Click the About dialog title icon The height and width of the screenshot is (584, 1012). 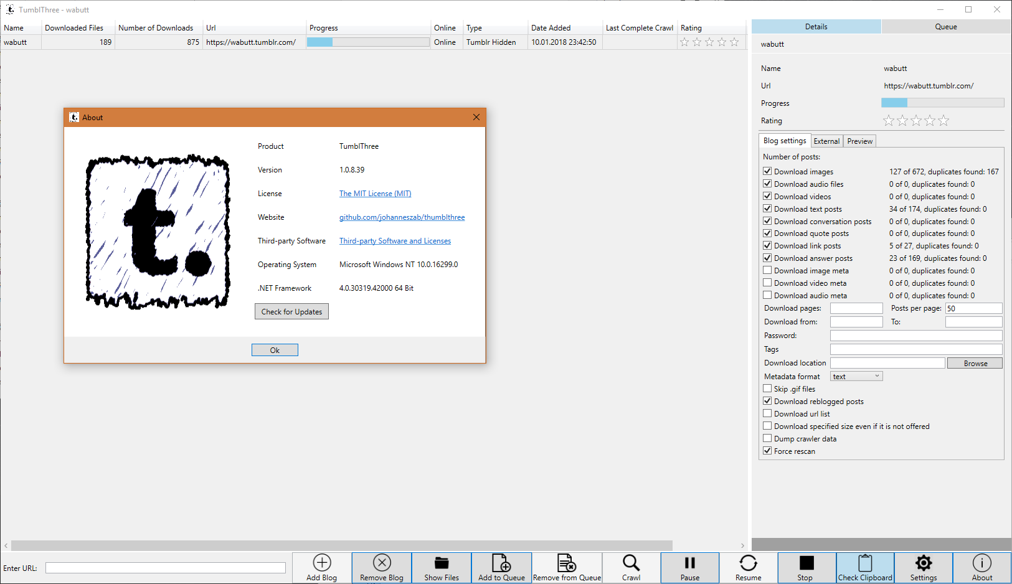click(74, 117)
